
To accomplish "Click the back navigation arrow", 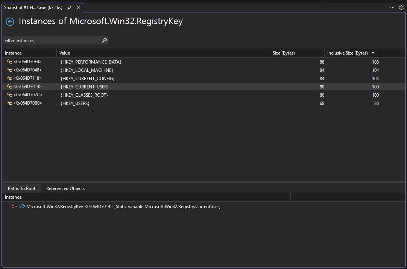I will [x=9, y=21].
